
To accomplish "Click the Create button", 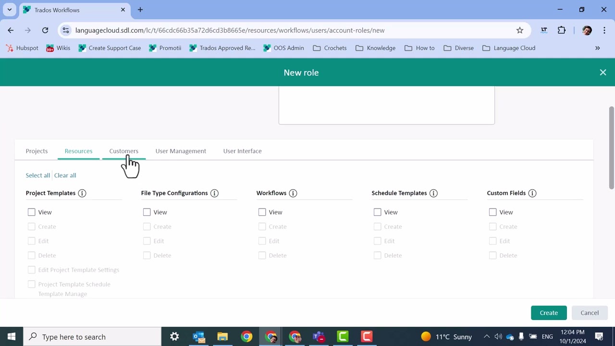I will (x=549, y=313).
